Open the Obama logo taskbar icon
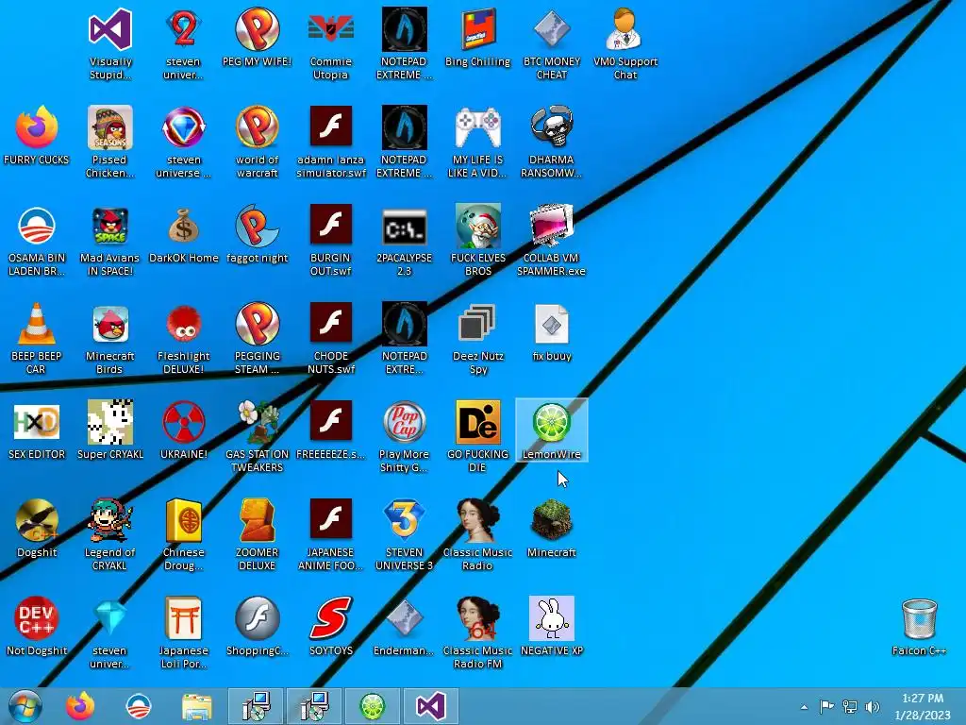The width and height of the screenshot is (966, 725). [x=138, y=706]
